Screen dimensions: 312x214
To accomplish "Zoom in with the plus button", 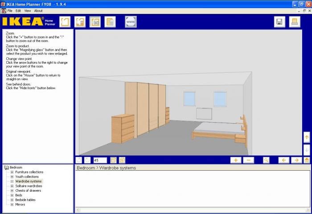I will click(x=236, y=160).
